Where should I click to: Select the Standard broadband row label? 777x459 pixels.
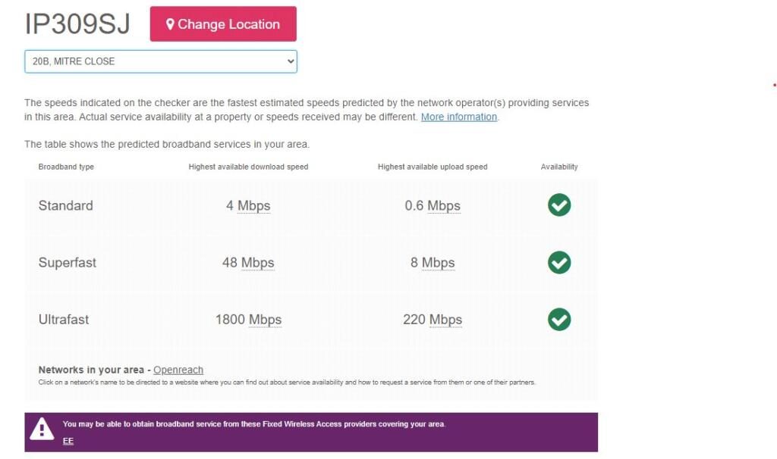click(66, 206)
